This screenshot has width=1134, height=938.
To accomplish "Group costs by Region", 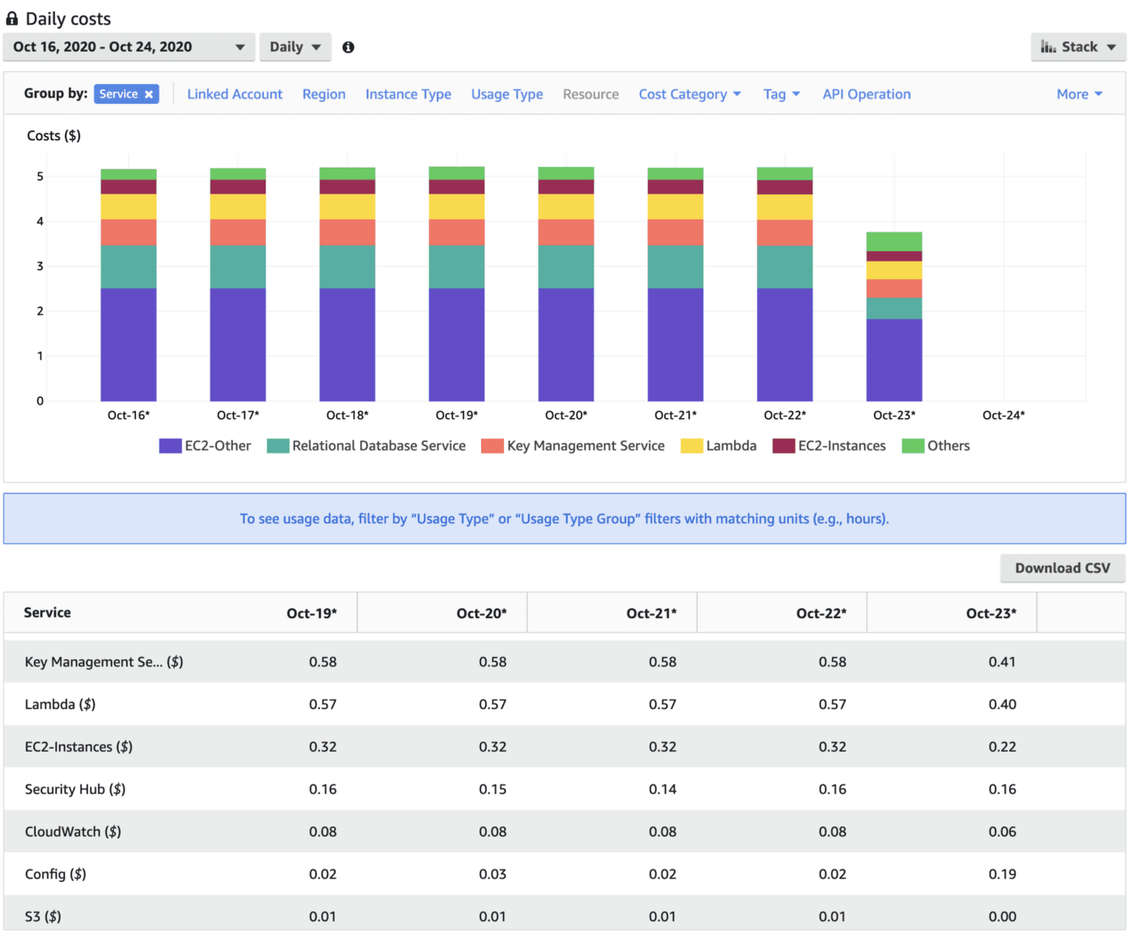I will [x=324, y=94].
